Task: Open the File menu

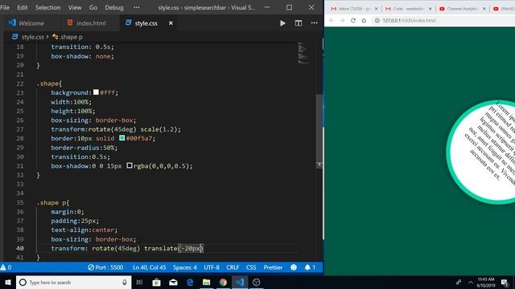Action: pos(5,7)
